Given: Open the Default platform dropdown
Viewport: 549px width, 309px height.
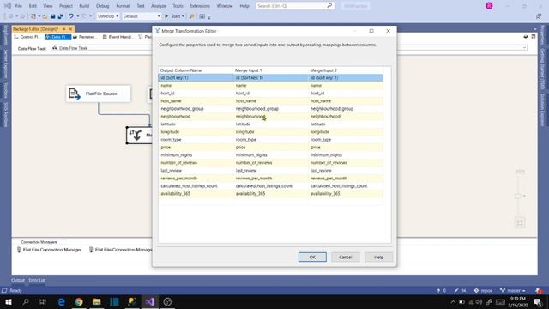Looking at the screenshot, I should pyautogui.click(x=141, y=16).
